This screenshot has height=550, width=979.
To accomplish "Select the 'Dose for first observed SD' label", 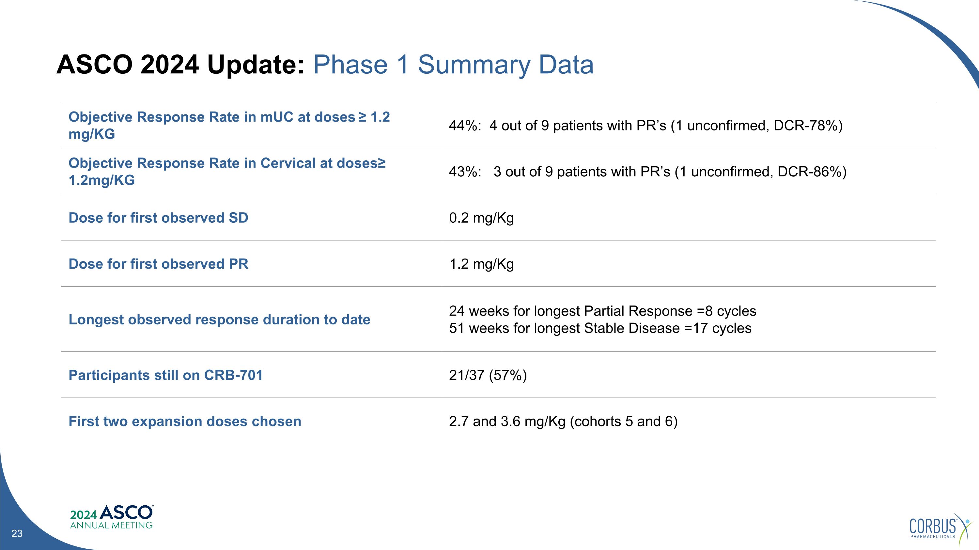I will pos(158,218).
